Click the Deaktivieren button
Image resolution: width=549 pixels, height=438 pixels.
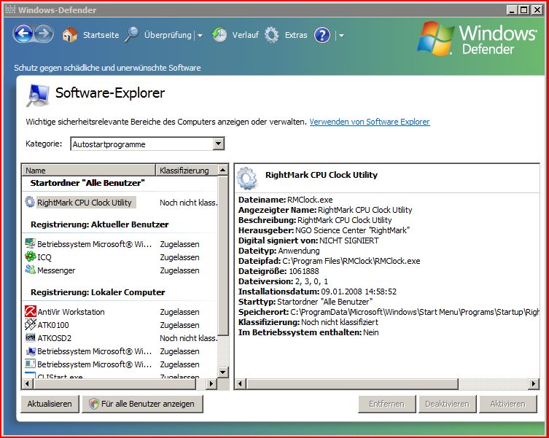(x=447, y=404)
